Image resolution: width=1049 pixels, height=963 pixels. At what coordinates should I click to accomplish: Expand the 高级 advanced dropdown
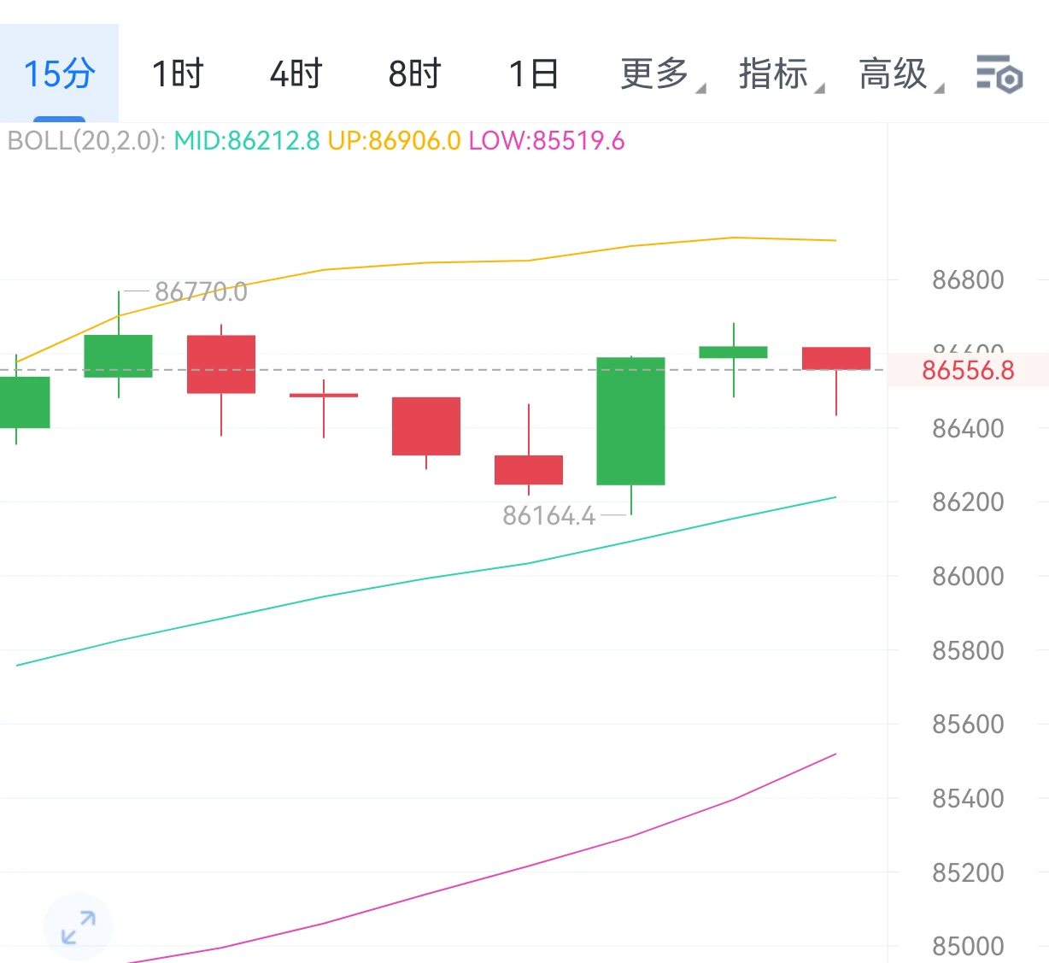click(901, 73)
